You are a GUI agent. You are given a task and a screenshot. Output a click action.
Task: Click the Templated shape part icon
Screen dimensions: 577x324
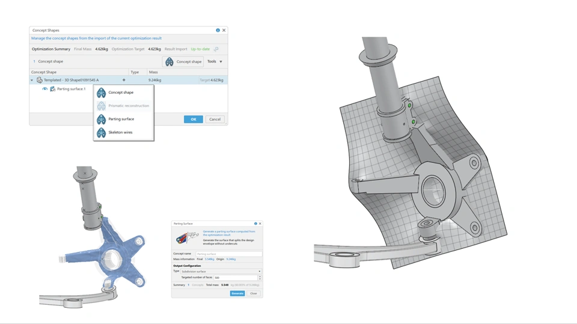tap(40, 80)
